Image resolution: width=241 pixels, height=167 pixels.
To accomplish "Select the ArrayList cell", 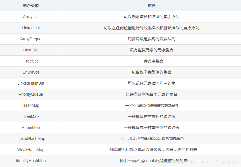I will [31, 17].
